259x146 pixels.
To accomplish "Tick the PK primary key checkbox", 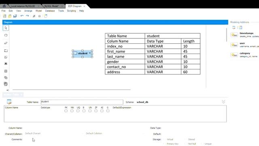I will (66, 111).
